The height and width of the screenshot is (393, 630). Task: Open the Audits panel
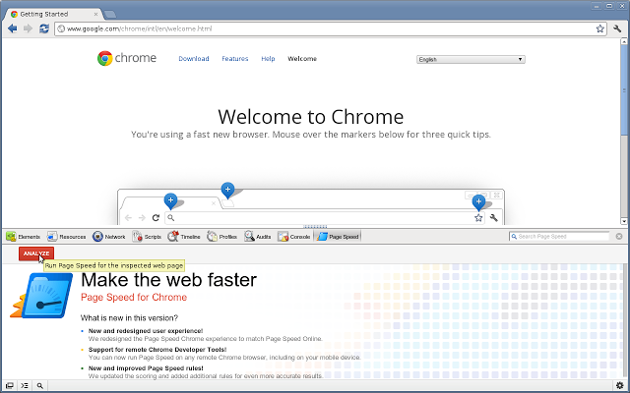pos(258,237)
